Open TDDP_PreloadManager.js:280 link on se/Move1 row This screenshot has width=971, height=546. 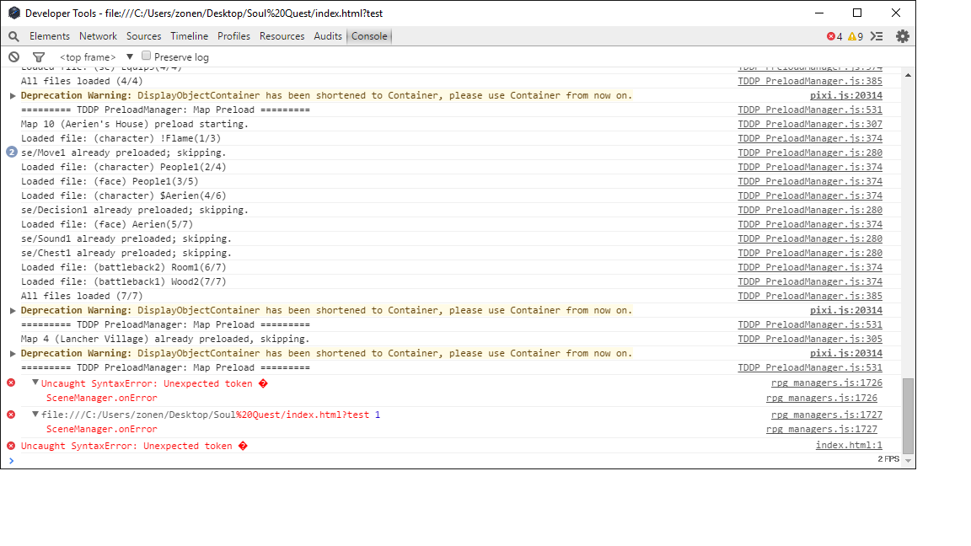click(810, 153)
